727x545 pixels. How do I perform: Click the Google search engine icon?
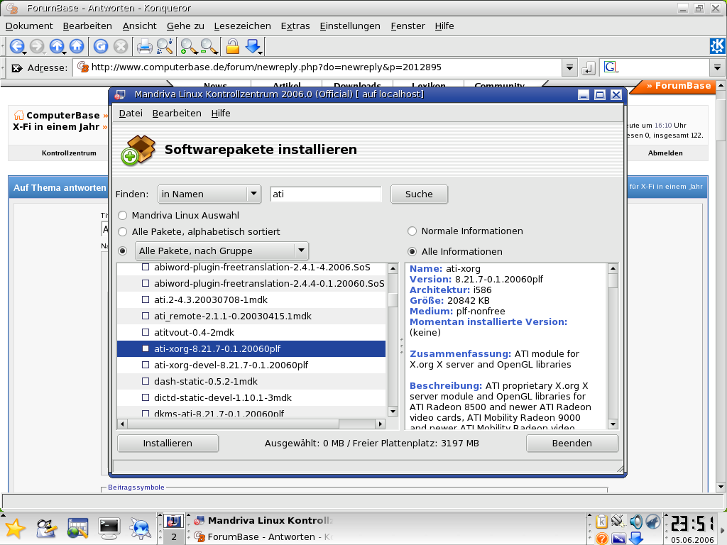tap(610, 67)
